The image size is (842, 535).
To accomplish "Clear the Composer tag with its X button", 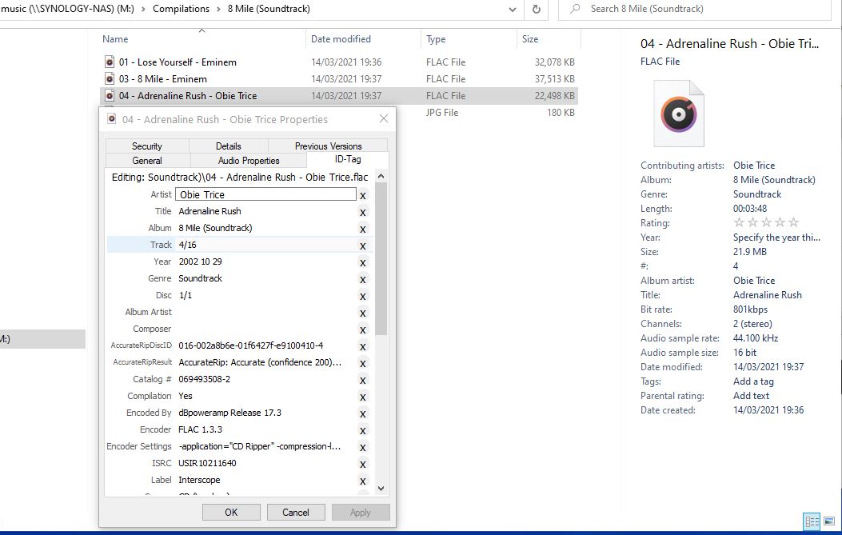I will [363, 329].
